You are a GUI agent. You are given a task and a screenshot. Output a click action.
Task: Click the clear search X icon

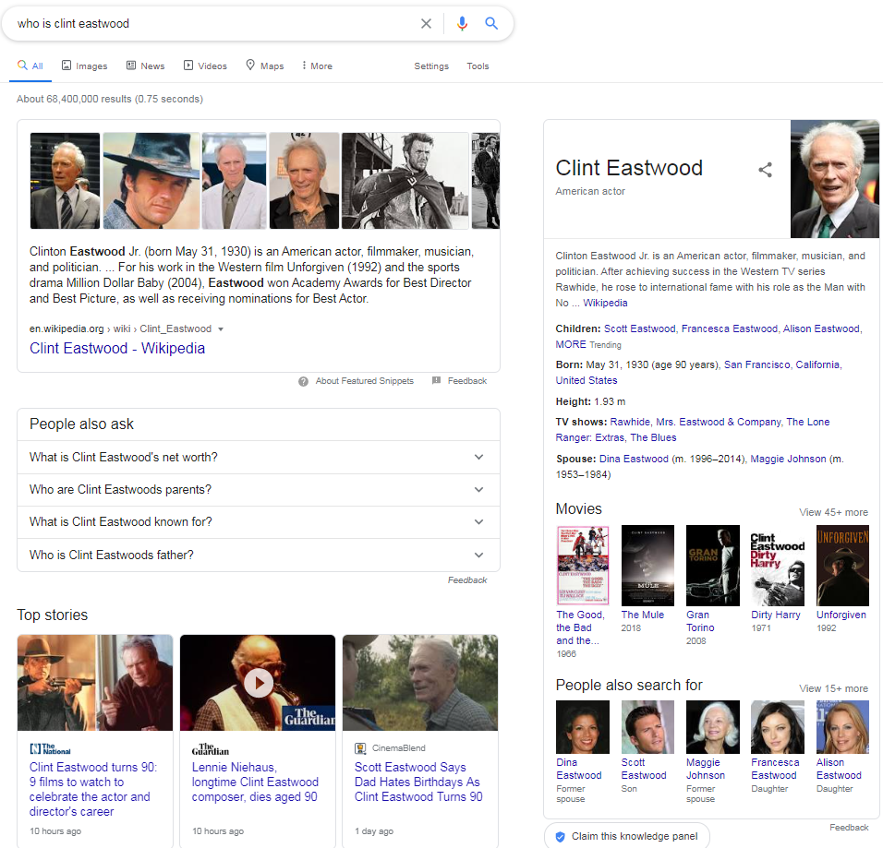(x=426, y=24)
